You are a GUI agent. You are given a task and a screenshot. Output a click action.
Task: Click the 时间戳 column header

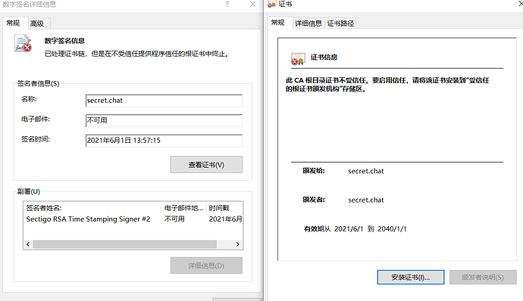coord(225,208)
